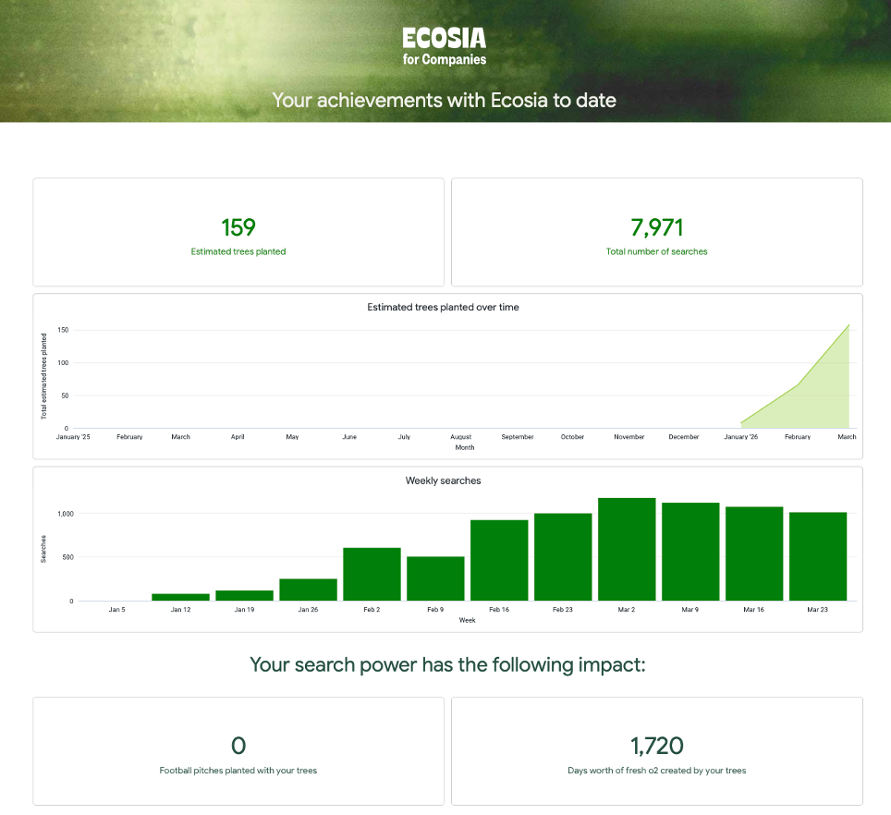Click the 7,971 total number of searches figure
Screen dimensions: 891x815
click(x=656, y=227)
